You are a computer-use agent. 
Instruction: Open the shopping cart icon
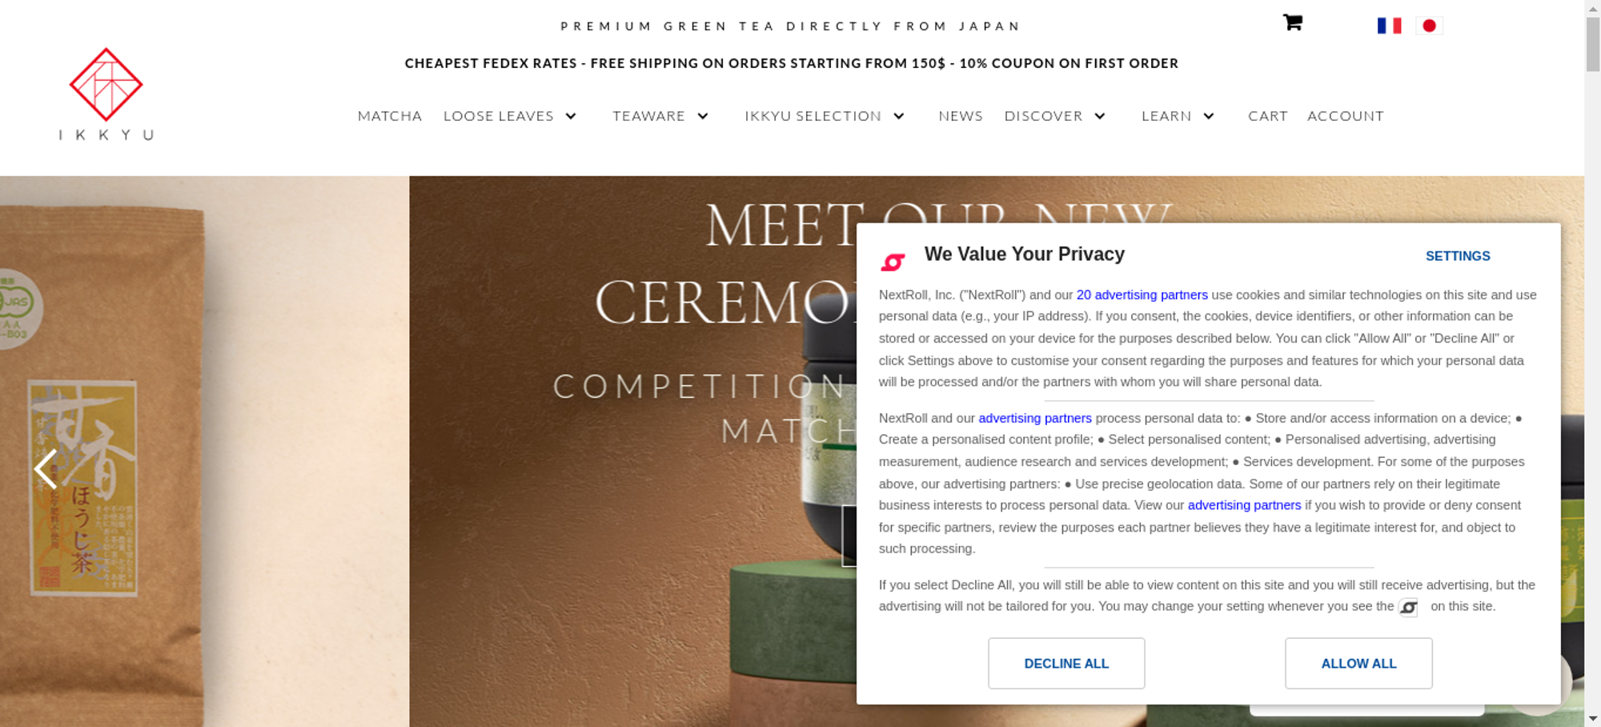pos(1292,22)
